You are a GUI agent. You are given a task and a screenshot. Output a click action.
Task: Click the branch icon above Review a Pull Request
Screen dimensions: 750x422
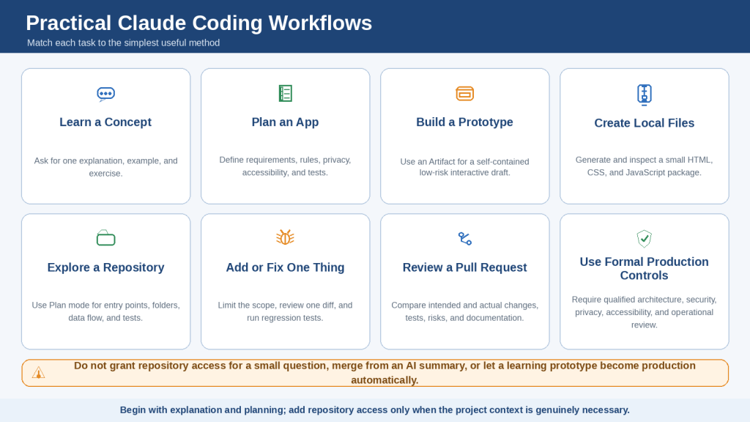point(464,238)
